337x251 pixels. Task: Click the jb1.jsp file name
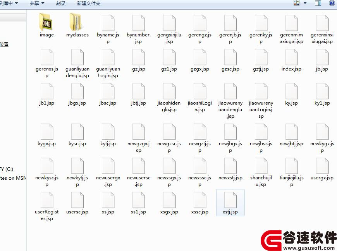pos(47,103)
